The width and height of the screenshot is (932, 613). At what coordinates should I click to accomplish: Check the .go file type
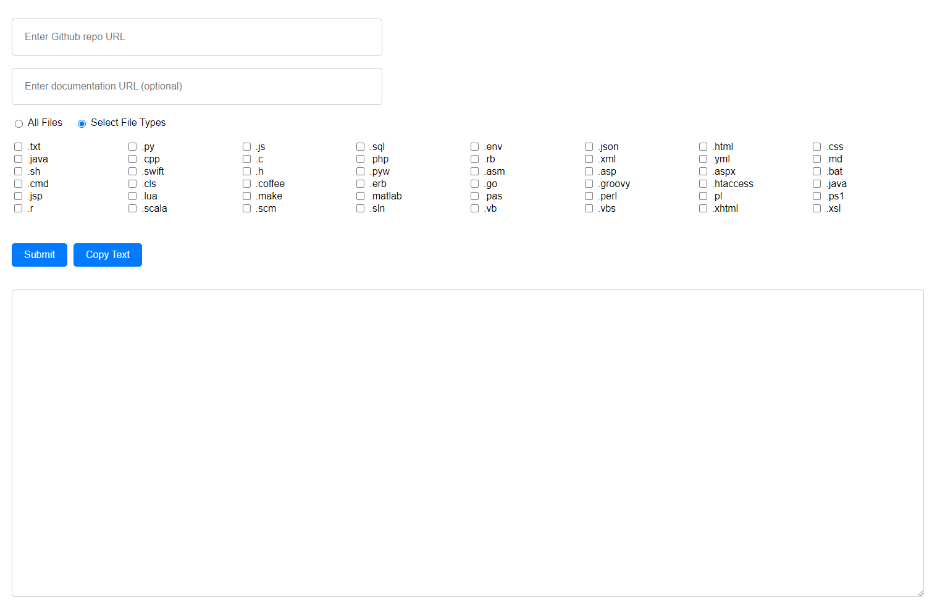pyautogui.click(x=474, y=183)
